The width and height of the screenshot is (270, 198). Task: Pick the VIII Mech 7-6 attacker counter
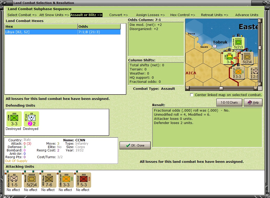[x=49, y=180]
